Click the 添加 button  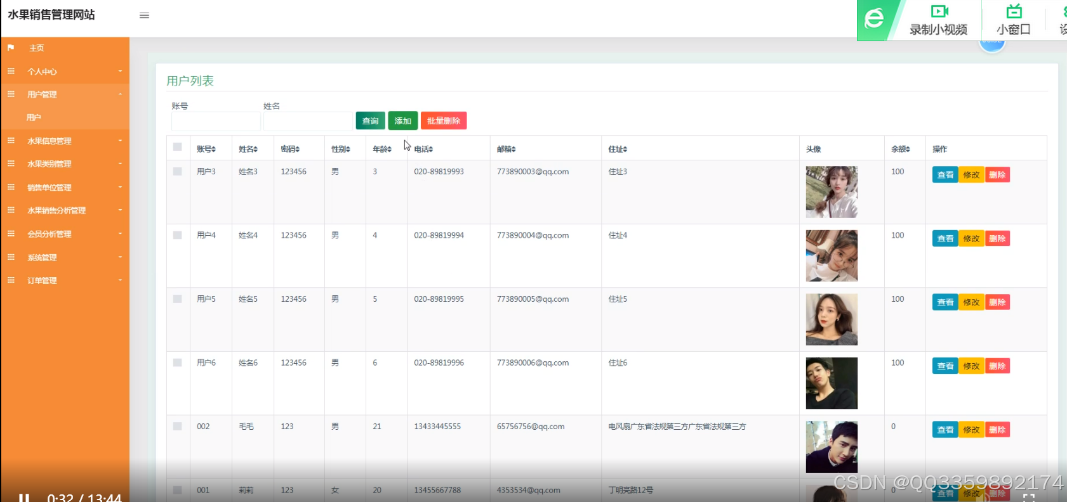click(x=403, y=120)
